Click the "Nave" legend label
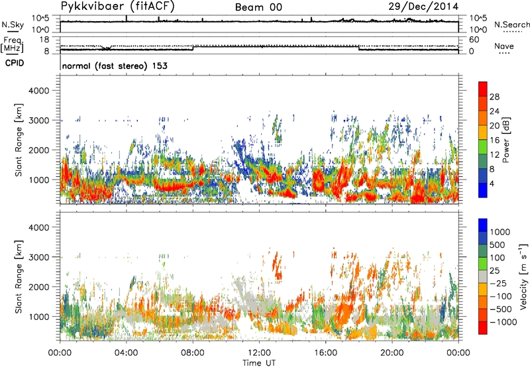Viewport: 530px width, 367px height. 504,46
